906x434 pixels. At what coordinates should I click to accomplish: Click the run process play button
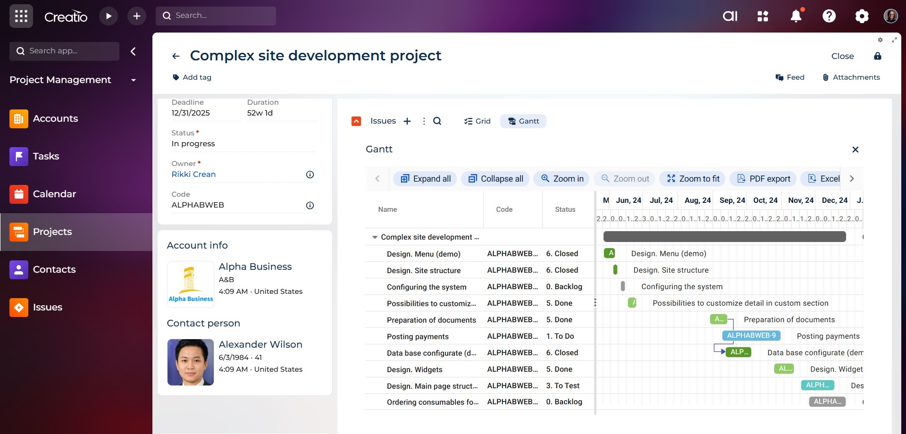click(x=109, y=16)
